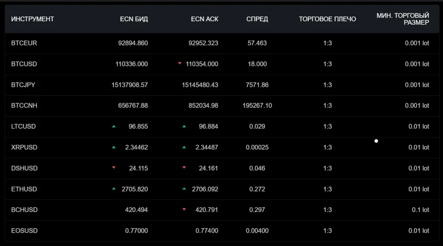Image resolution: width=443 pixels, height=246 pixels.
Task: Click the red arrow beside DSHUSD ask 24.161
Action: tap(184, 167)
